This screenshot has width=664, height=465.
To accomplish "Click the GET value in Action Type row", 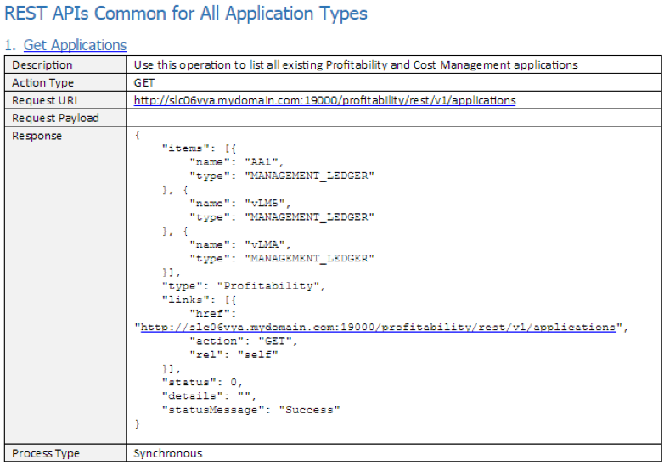I will (144, 82).
